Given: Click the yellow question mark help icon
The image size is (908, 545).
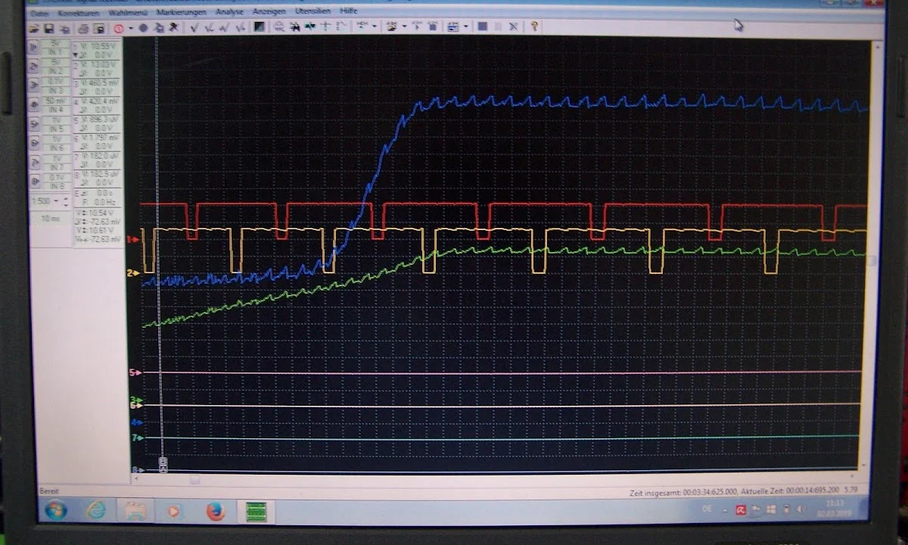Looking at the screenshot, I should point(534,26).
